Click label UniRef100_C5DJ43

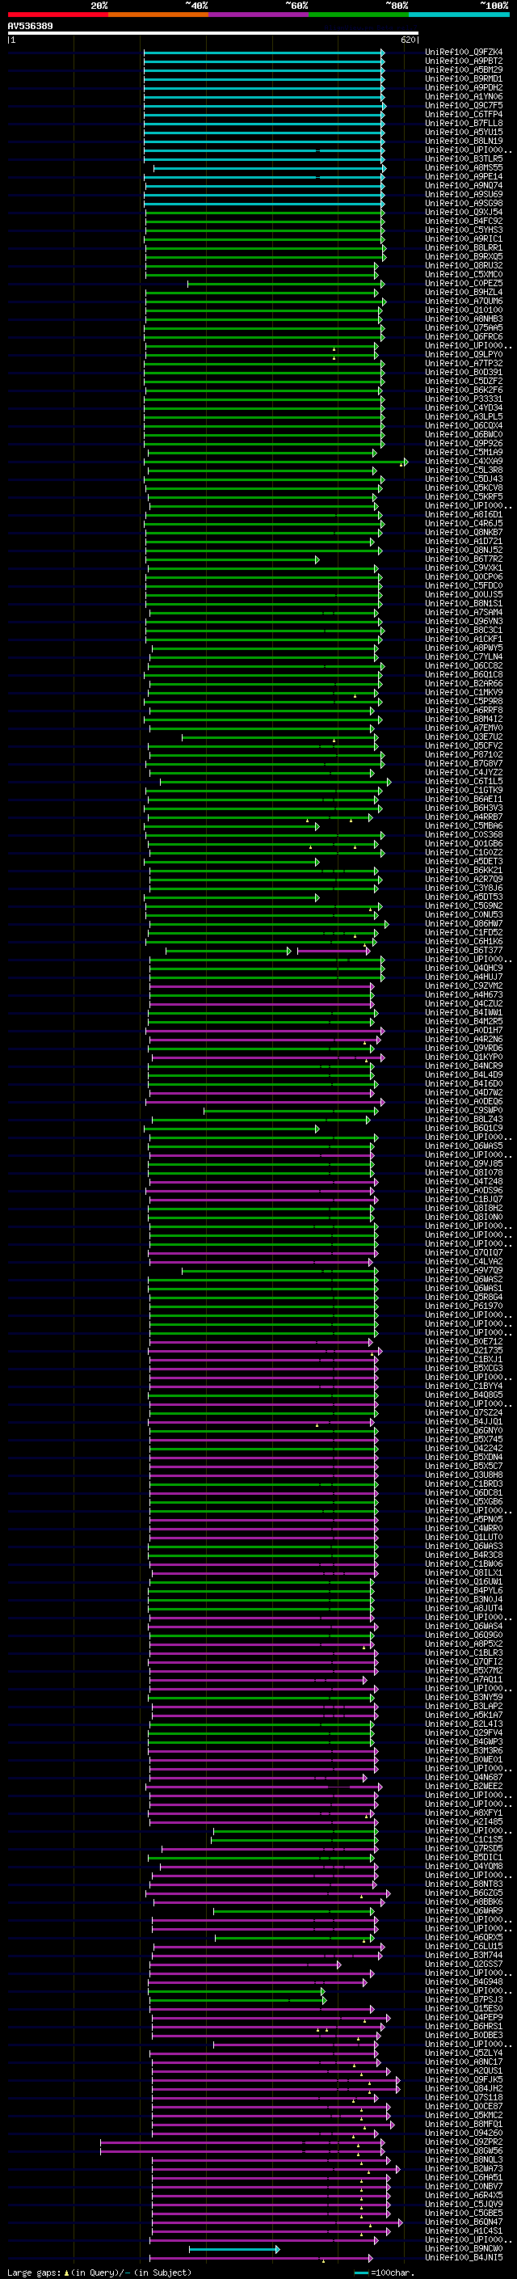pyautogui.click(x=464, y=479)
